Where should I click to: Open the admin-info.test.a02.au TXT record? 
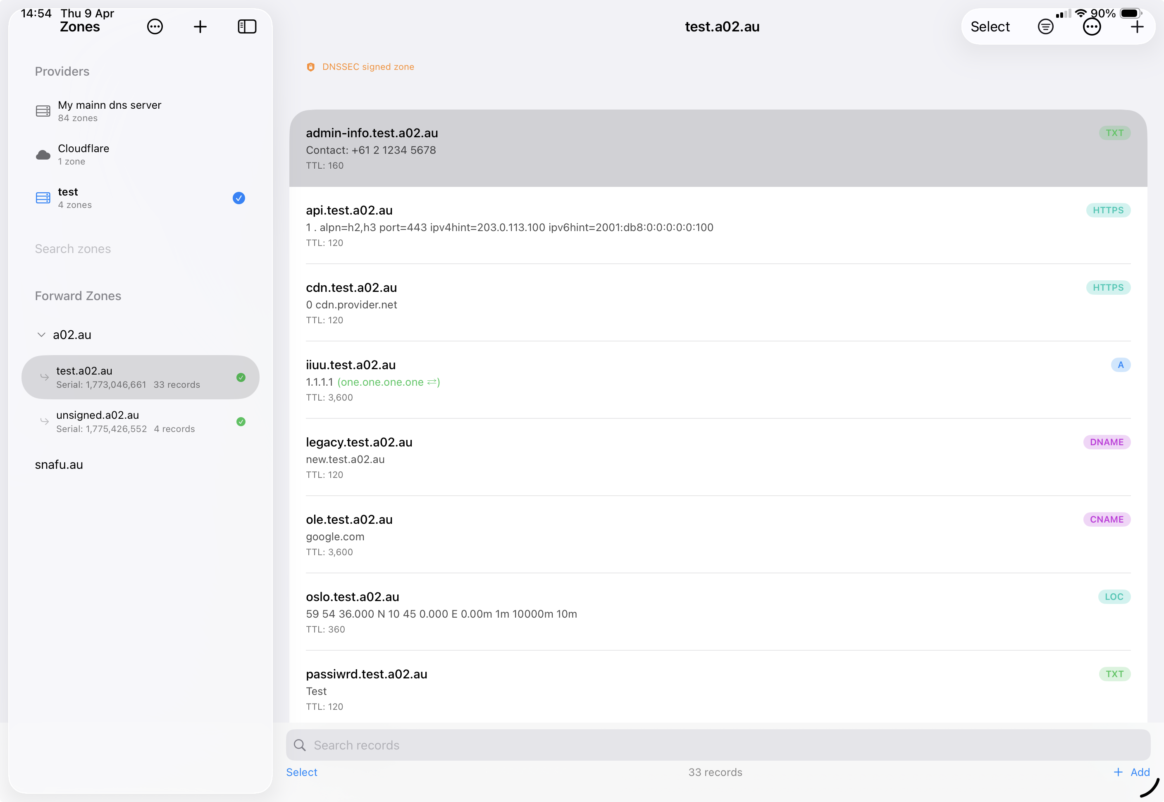(718, 149)
